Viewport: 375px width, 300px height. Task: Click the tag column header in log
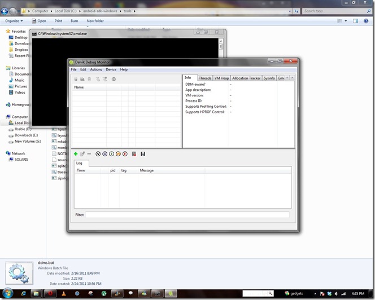point(129,170)
